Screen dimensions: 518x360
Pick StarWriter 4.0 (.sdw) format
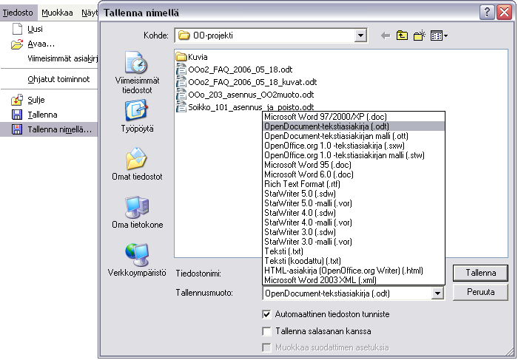click(x=354, y=212)
